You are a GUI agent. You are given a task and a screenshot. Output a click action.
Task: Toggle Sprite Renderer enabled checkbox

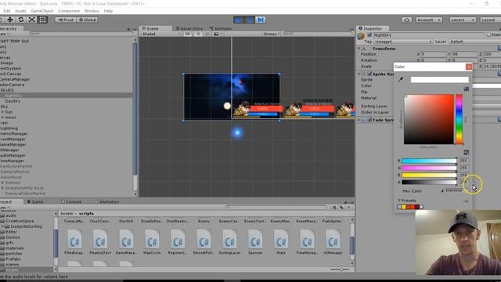click(x=369, y=74)
